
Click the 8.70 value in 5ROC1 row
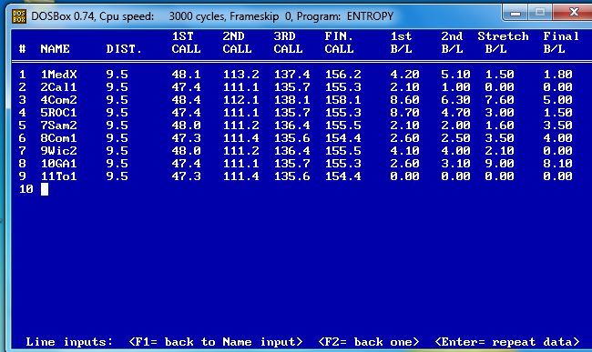click(x=404, y=113)
